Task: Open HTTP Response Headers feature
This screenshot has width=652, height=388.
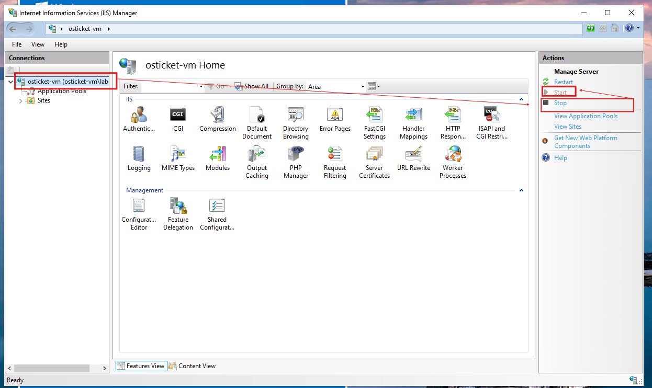Action: (453, 123)
